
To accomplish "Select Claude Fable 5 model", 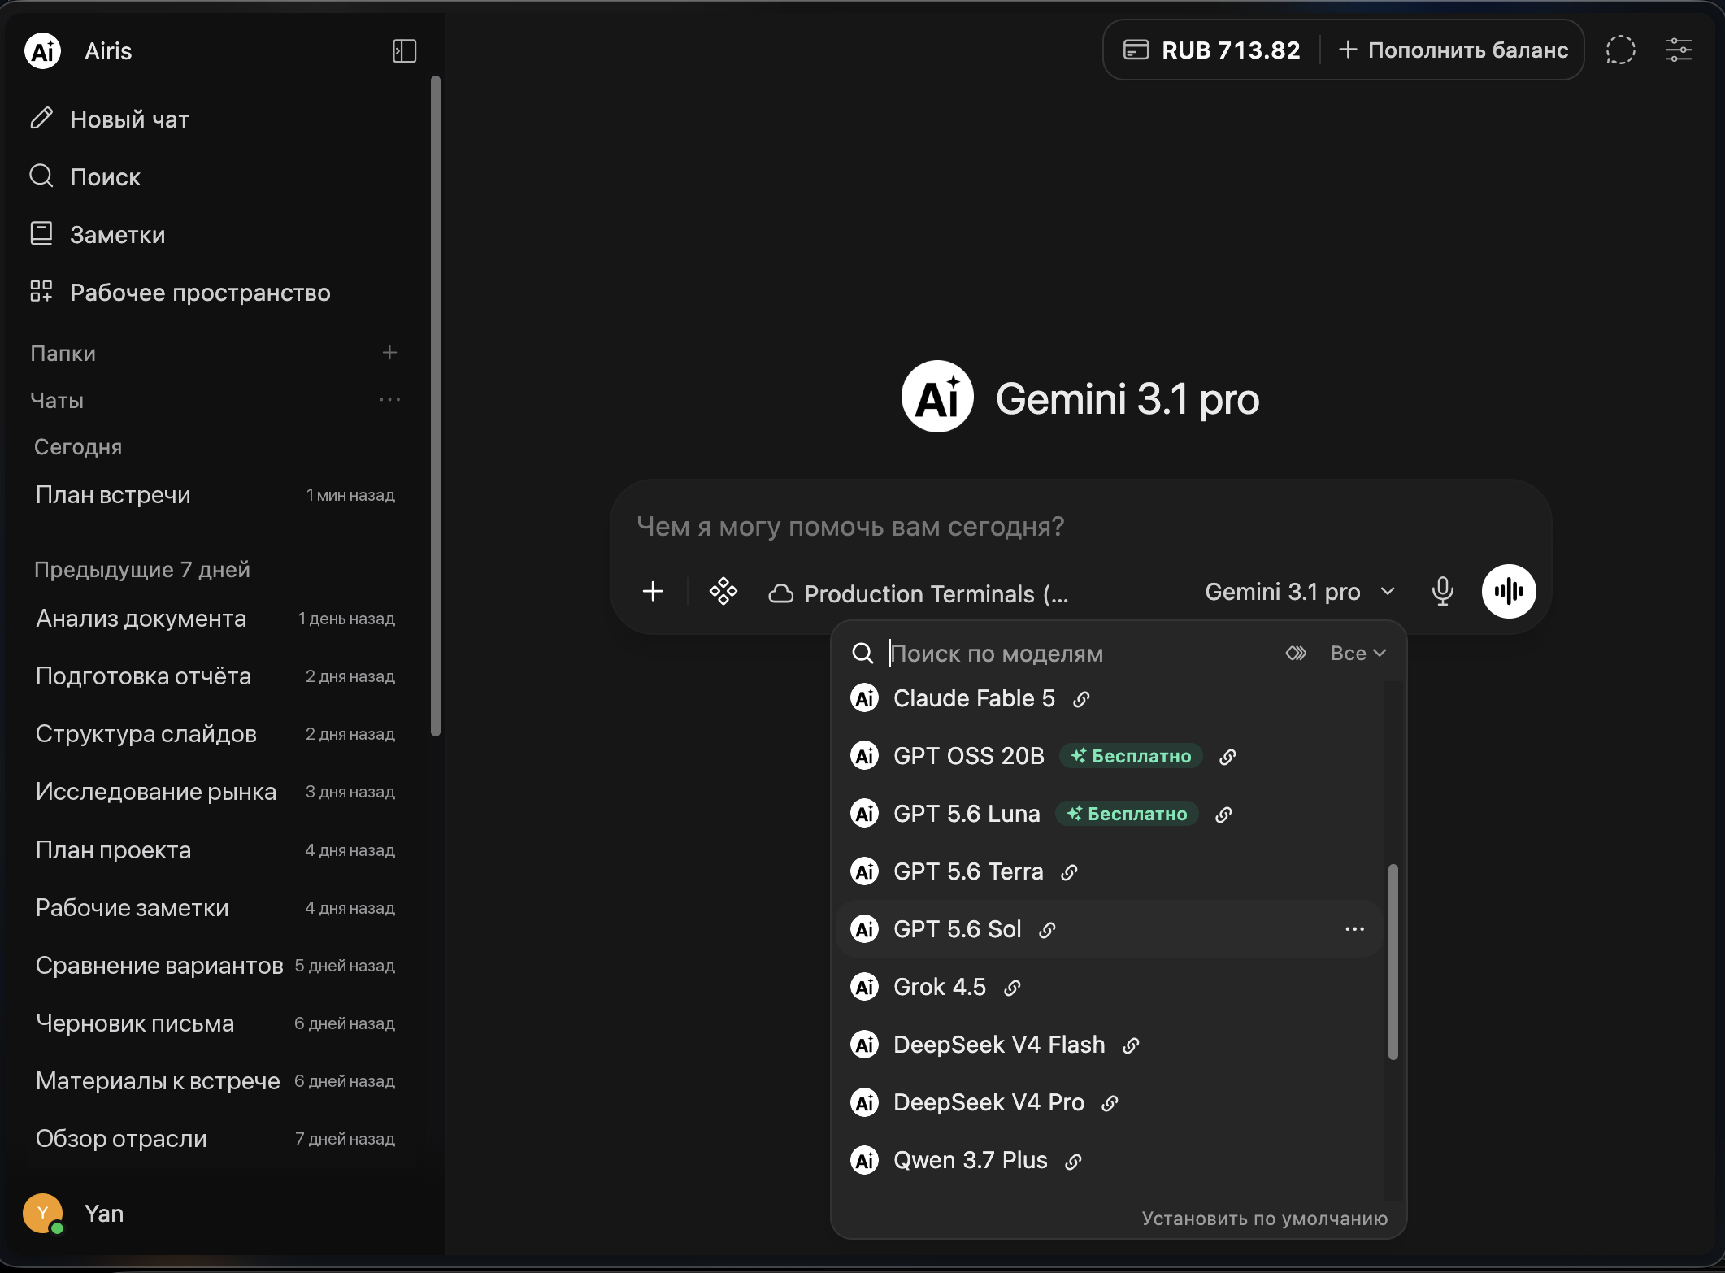I will coord(1110,698).
